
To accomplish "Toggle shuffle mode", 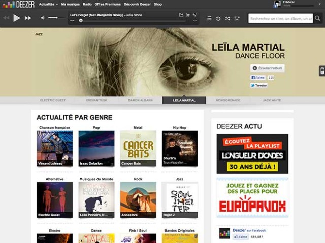I will tap(227, 18).
